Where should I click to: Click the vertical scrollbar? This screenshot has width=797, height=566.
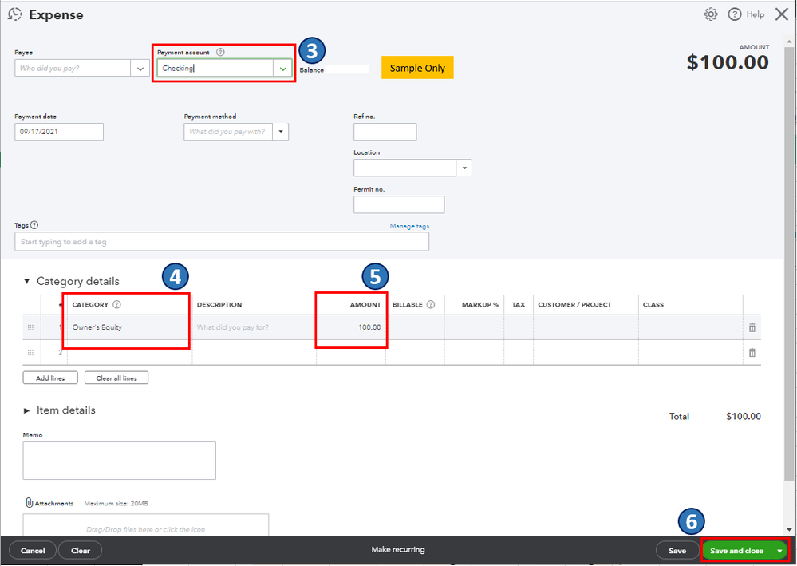[x=788, y=262]
